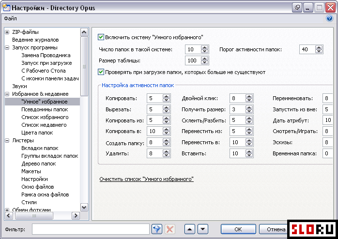The height and width of the screenshot is (239, 338).
Task: Select Список недавнего tree item
Action: click(44, 125)
